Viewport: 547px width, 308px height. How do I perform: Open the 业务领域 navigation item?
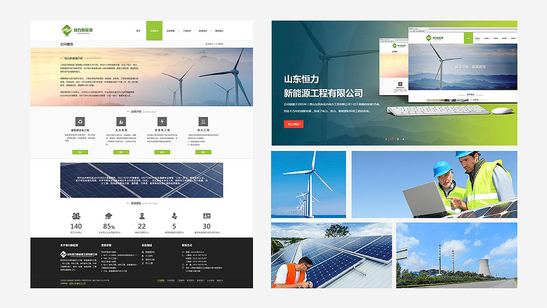(171, 31)
